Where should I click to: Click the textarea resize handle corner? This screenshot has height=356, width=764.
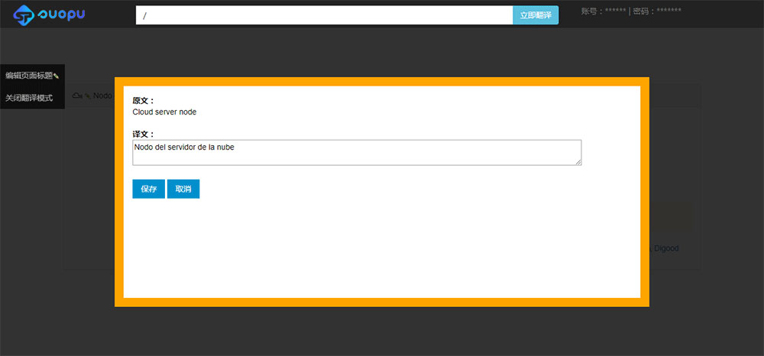[x=578, y=162]
